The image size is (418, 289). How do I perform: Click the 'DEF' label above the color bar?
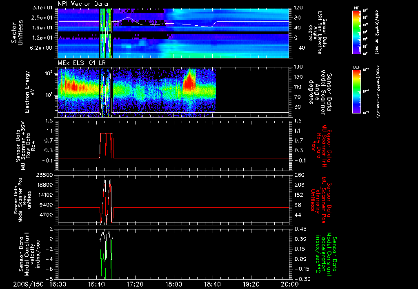pos(356,67)
